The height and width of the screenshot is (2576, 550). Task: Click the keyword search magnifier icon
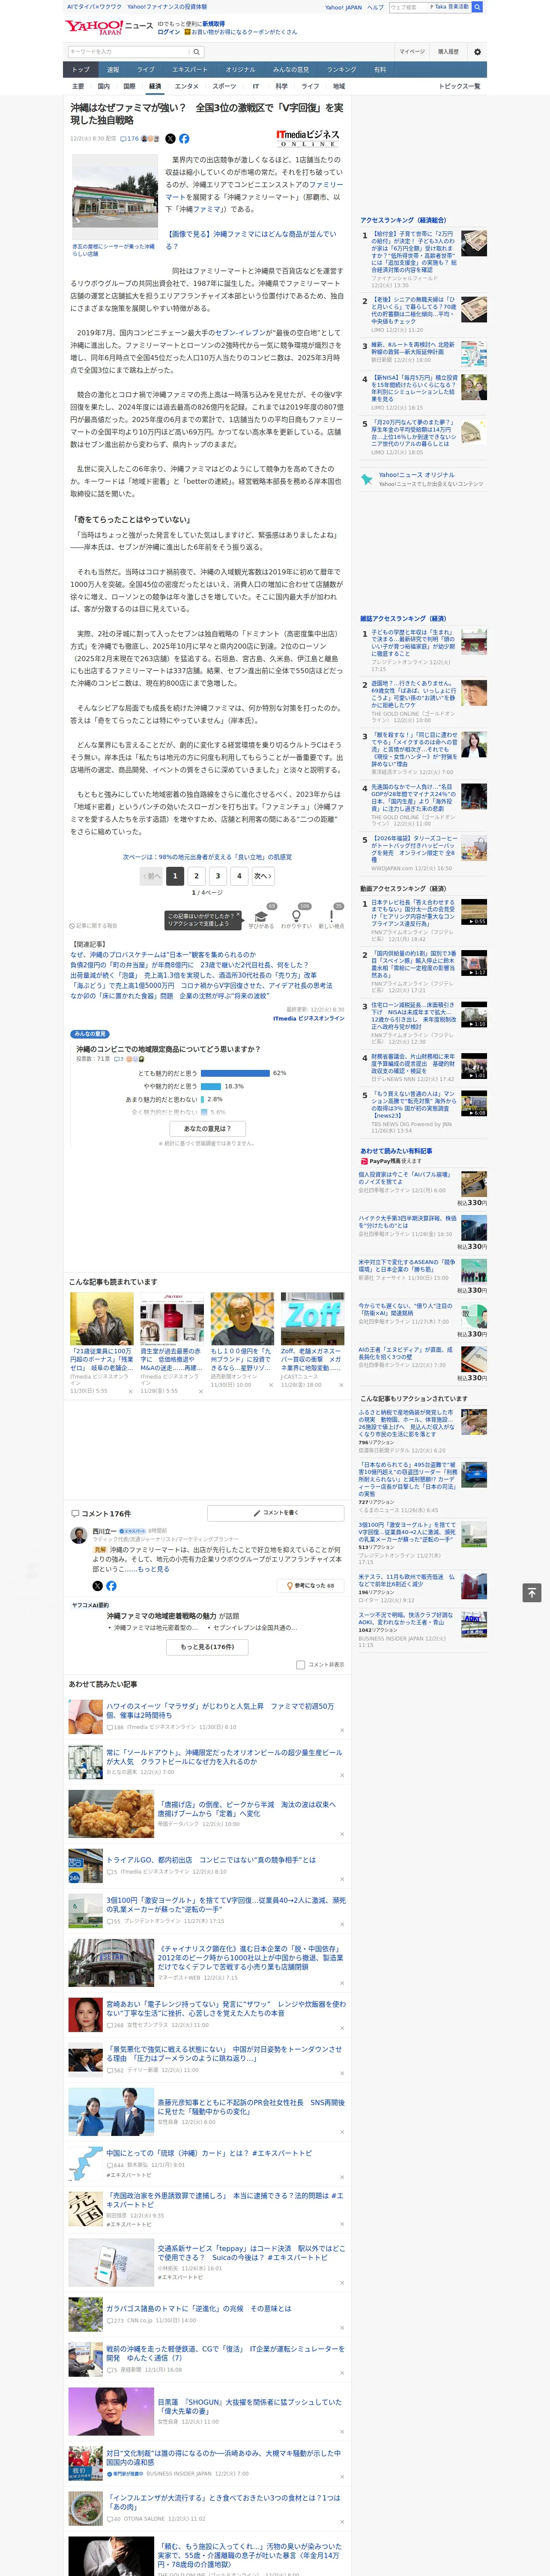[x=196, y=52]
